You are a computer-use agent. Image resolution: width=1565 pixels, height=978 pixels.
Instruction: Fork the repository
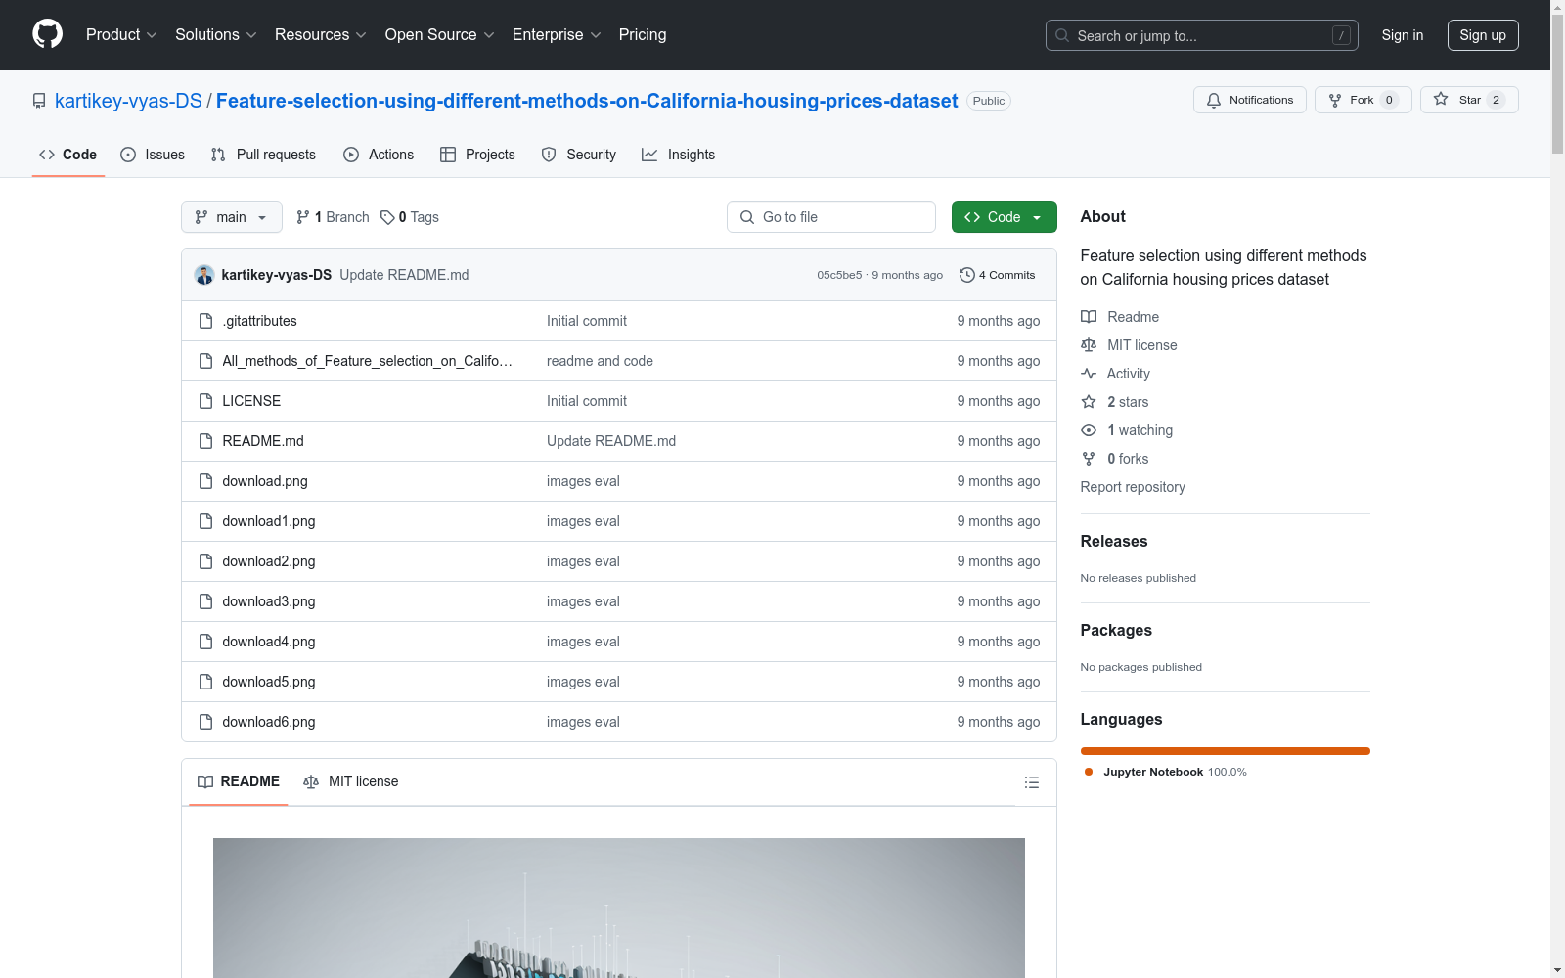1362,100
